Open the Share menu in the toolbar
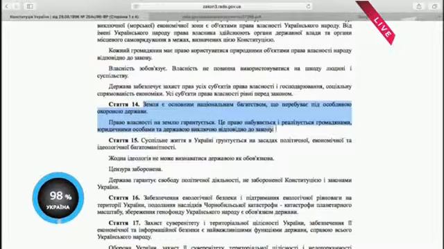The image size is (444, 249). pyautogui.click(x=419, y=6)
